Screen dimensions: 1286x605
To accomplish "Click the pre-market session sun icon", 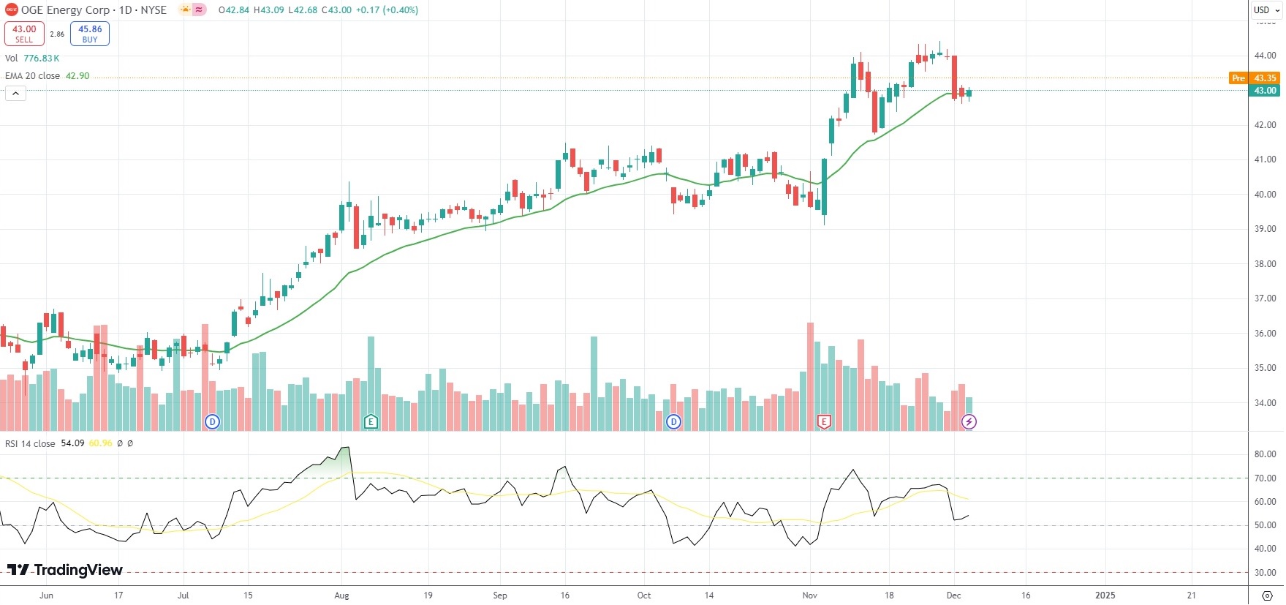I will (x=185, y=10).
